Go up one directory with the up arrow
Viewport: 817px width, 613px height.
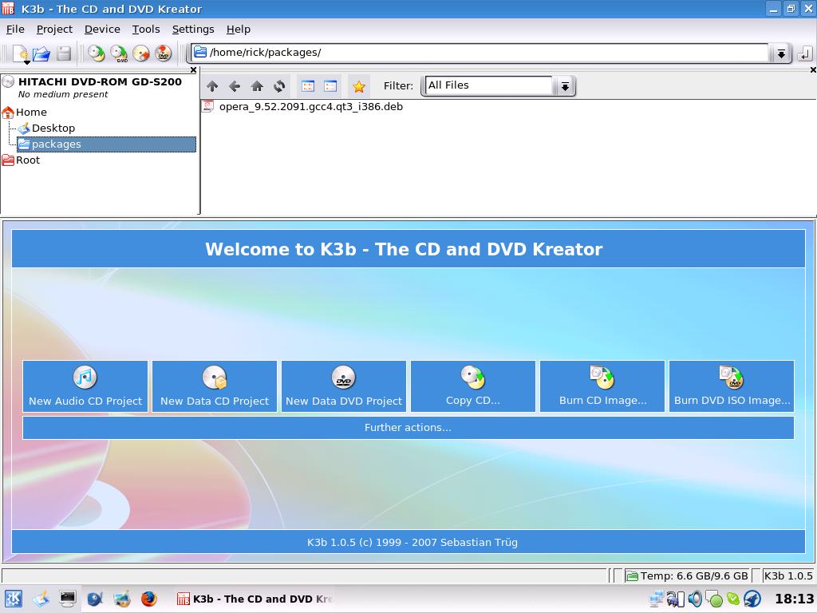pyautogui.click(x=212, y=86)
